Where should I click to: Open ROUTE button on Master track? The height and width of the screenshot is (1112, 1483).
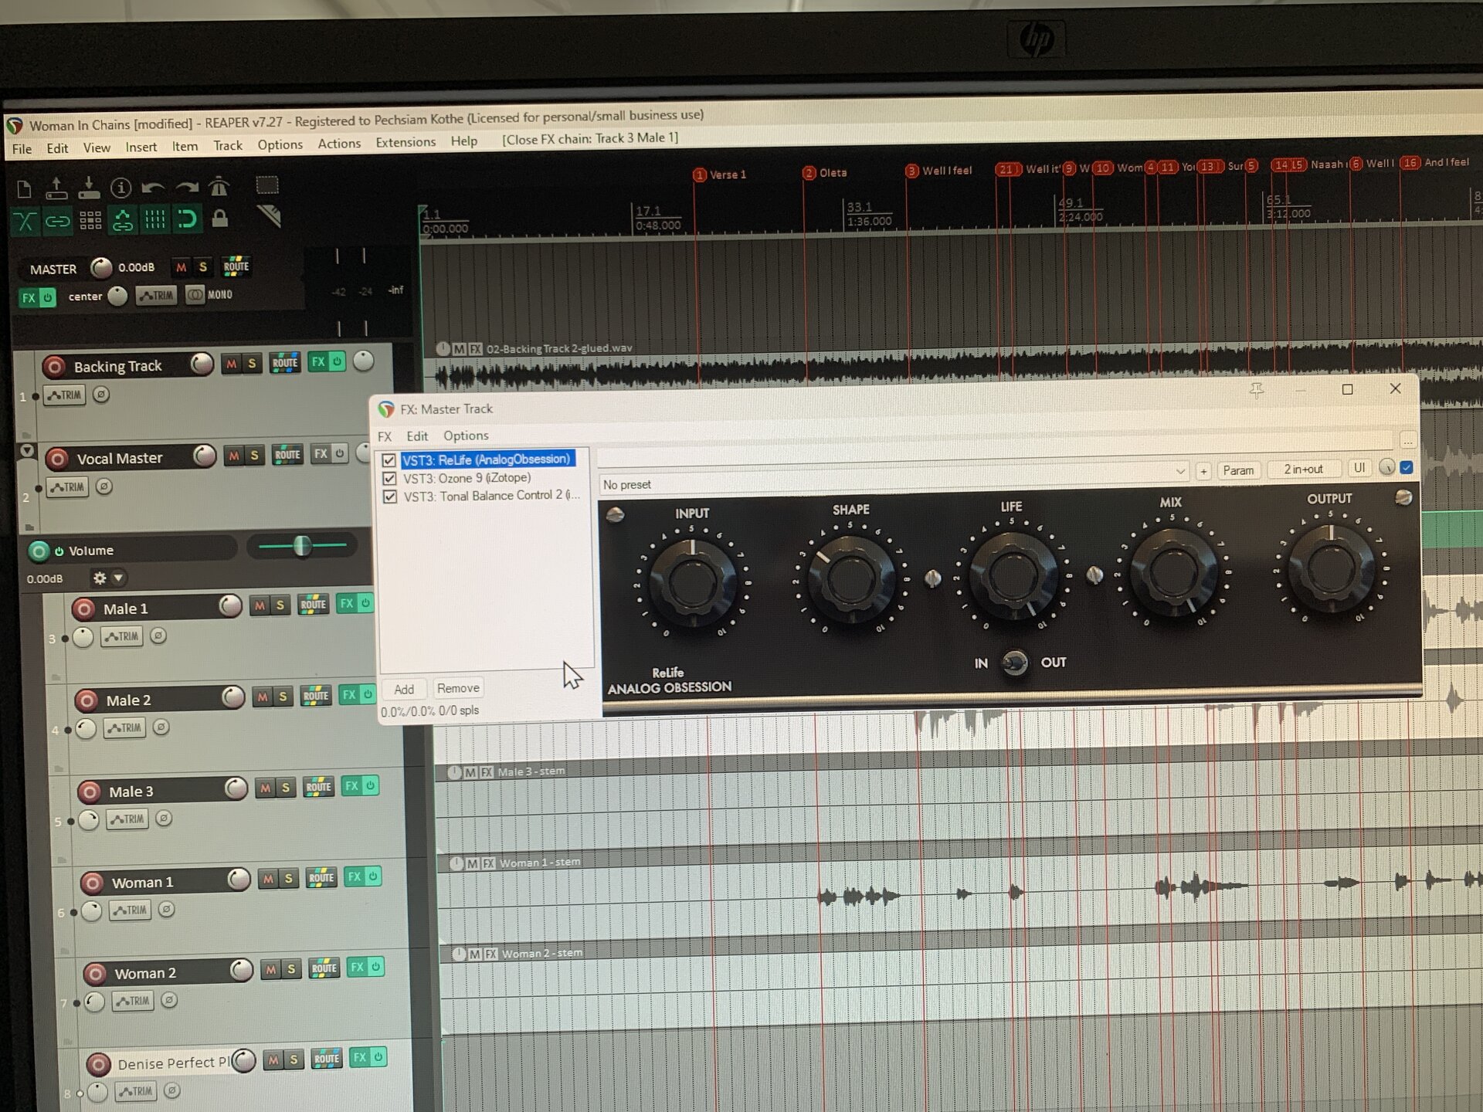236,266
